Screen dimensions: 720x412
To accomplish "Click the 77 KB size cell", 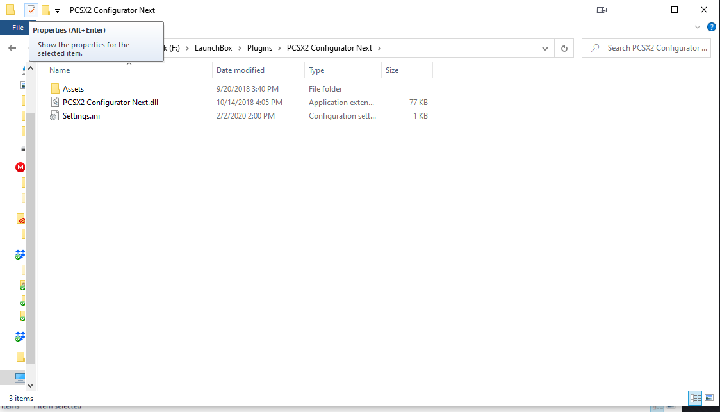I will [418, 103].
